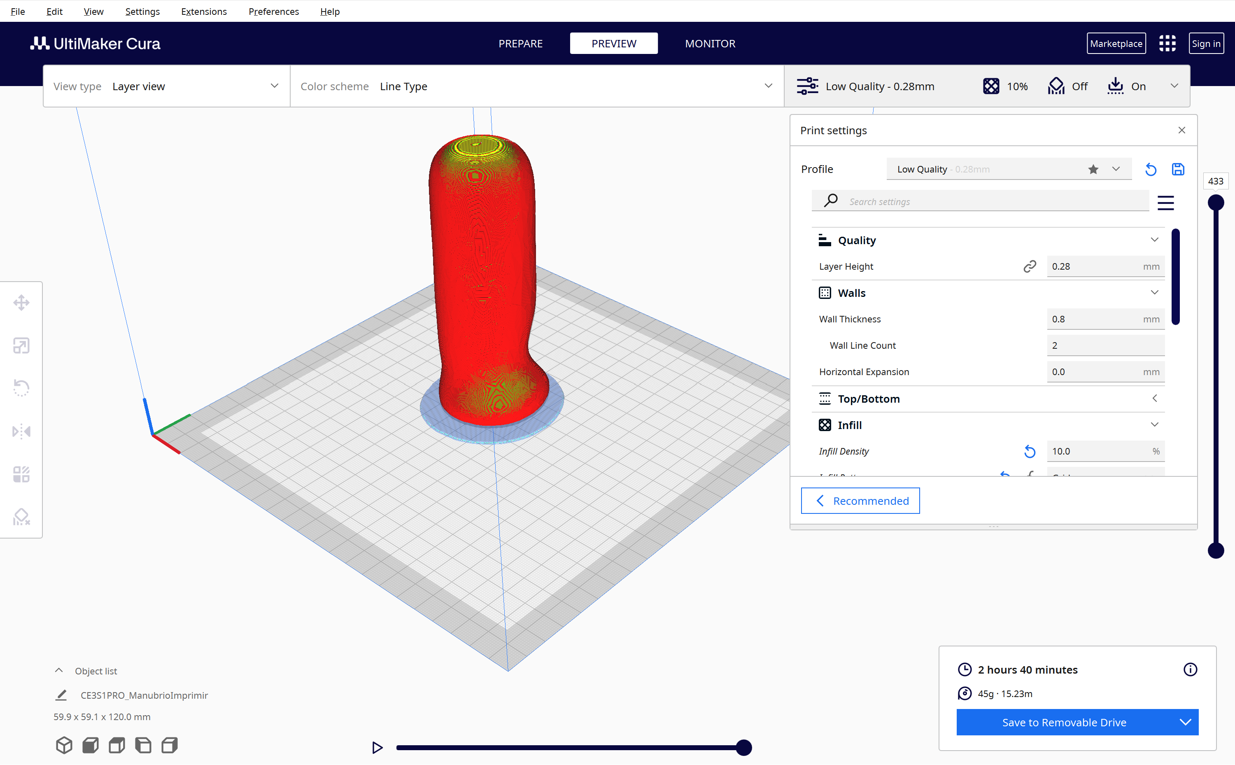Image resolution: width=1235 pixels, height=765 pixels.
Task: Open the View menu
Action: (x=93, y=11)
